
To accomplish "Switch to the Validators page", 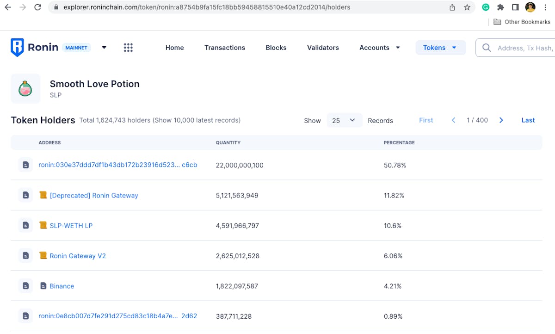I will (x=323, y=48).
